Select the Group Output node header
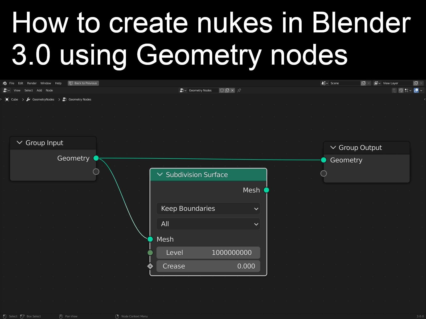The height and width of the screenshot is (319, 426). (x=367, y=148)
